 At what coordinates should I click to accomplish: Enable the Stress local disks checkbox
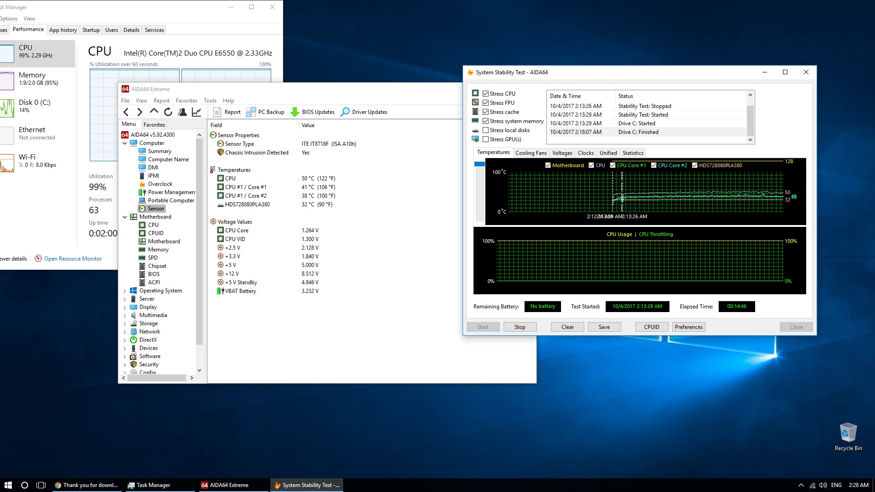486,130
